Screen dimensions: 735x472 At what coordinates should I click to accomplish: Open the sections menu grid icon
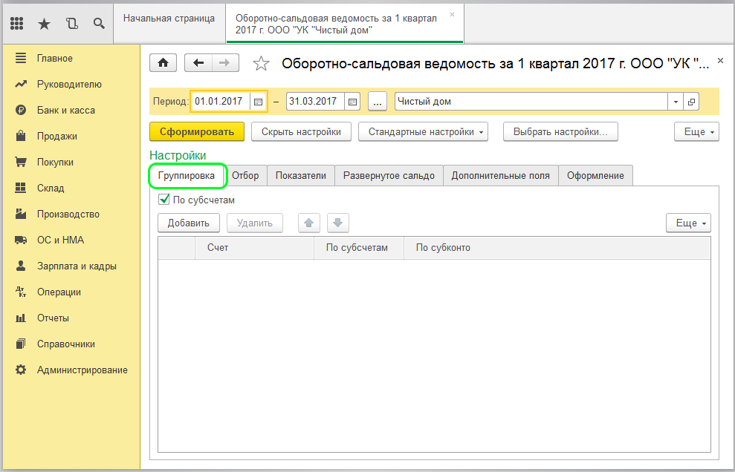click(x=17, y=24)
